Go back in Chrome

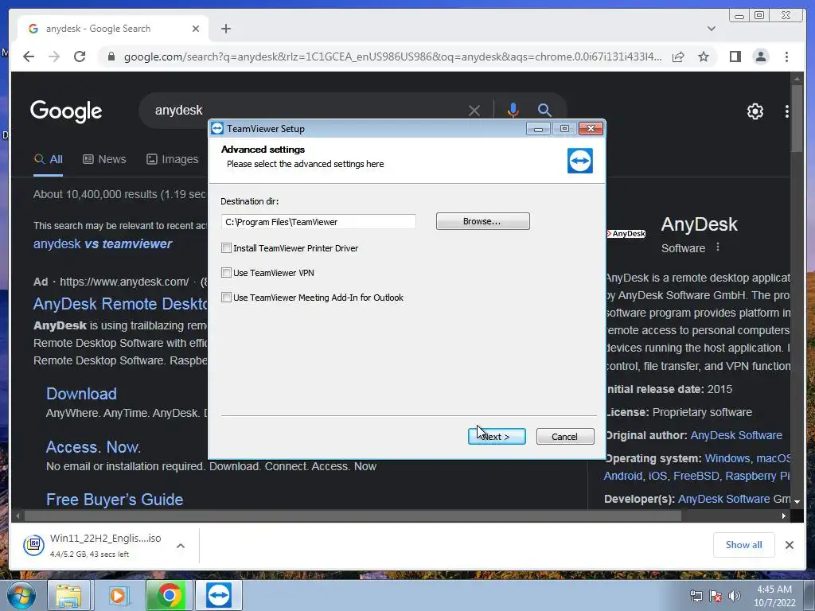tap(29, 56)
